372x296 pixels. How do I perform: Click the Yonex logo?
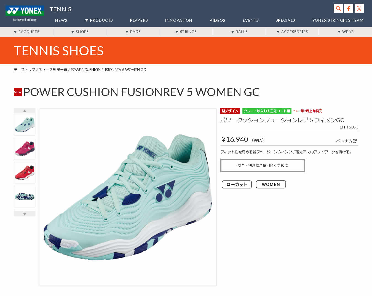tap(25, 13)
